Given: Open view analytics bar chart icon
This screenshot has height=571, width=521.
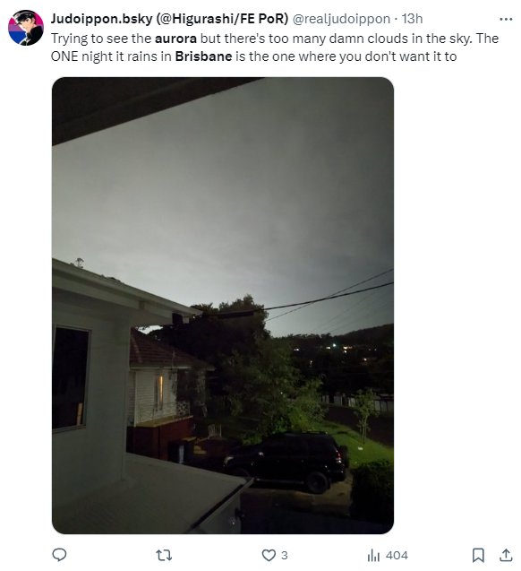Looking at the screenshot, I should (x=373, y=556).
